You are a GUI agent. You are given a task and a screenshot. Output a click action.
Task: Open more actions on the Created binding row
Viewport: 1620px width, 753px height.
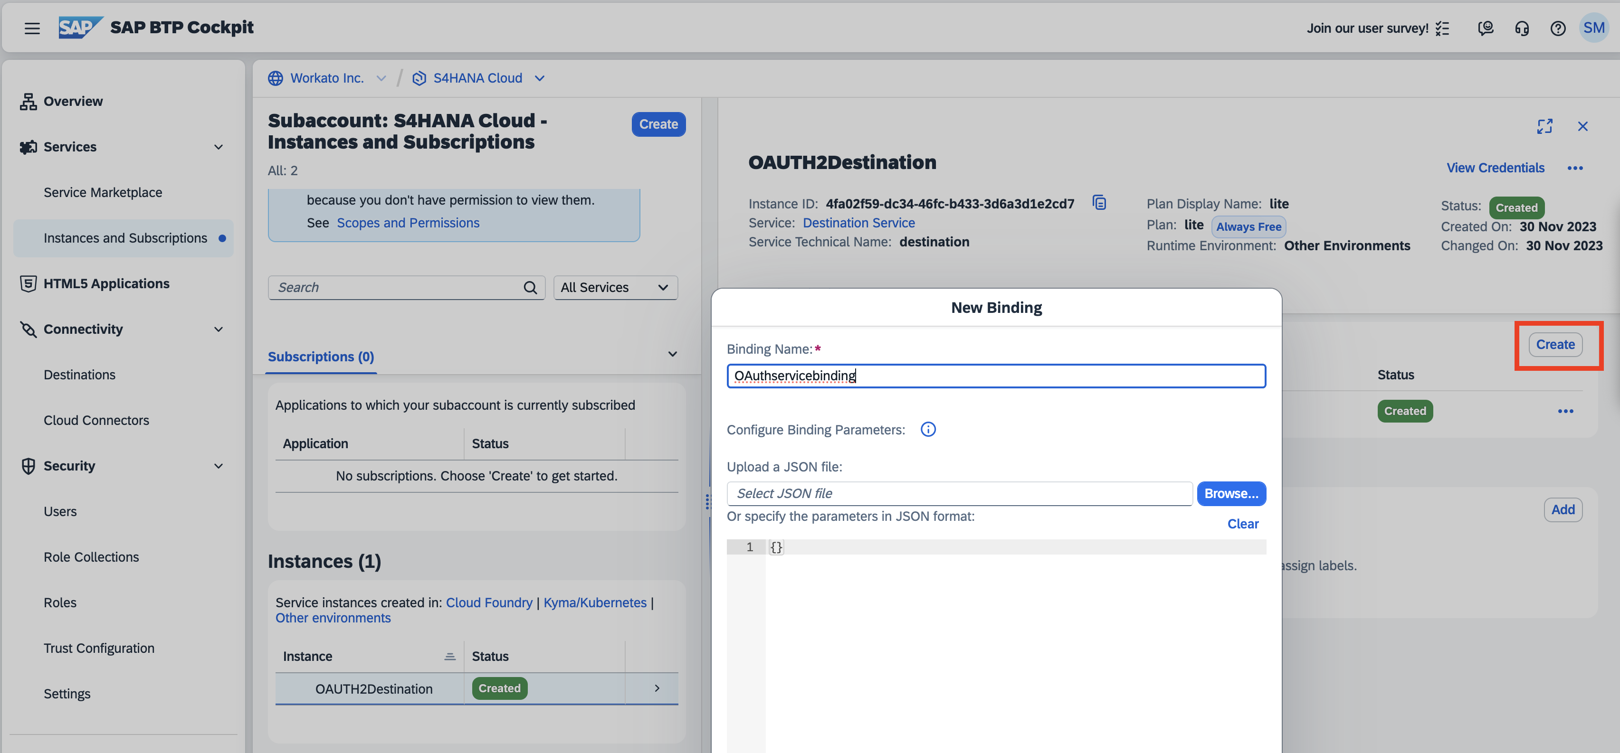coord(1566,411)
